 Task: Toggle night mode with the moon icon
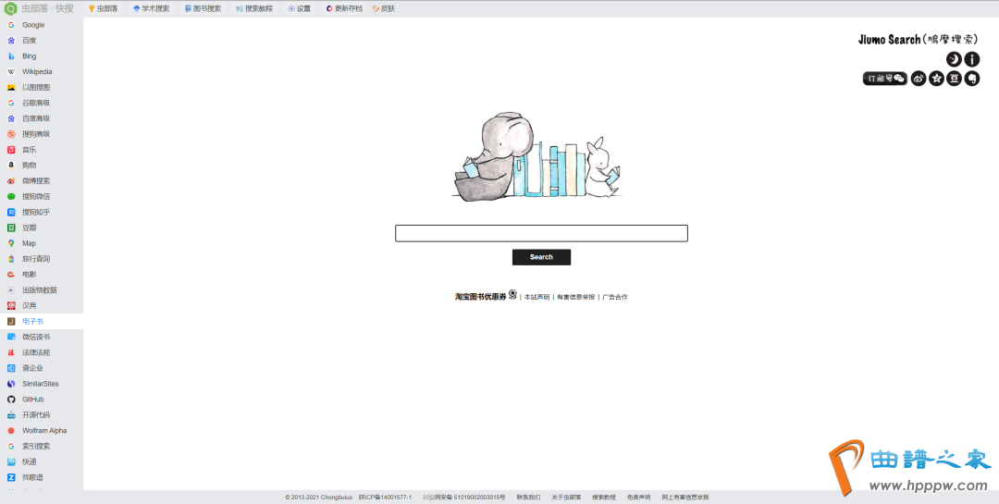pos(954,59)
